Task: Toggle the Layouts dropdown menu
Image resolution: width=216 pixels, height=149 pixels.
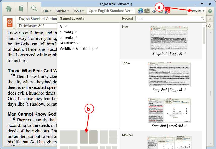Action: pos(197,11)
